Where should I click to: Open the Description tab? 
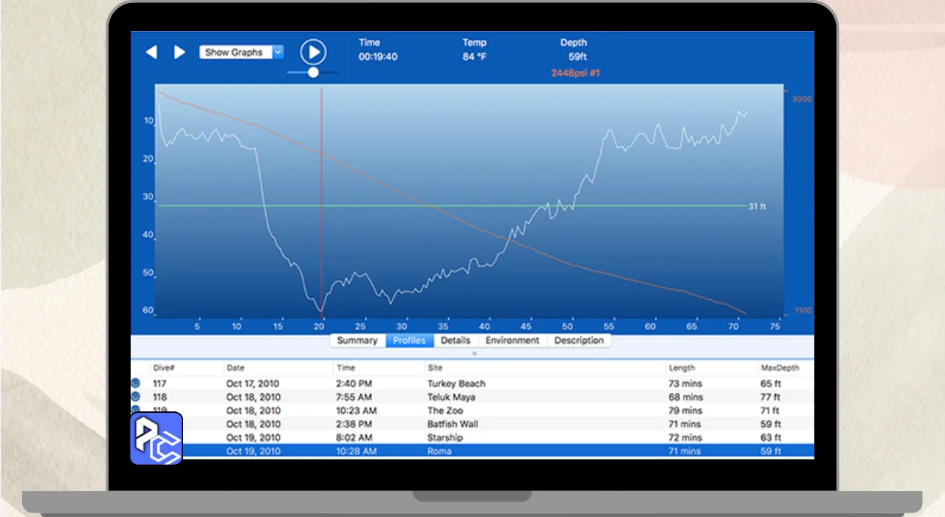[x=579, y=340]
